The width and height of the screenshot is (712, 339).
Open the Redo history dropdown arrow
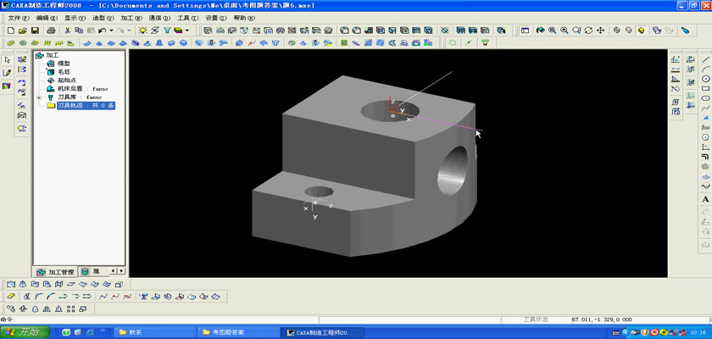(x=129, y=31)
